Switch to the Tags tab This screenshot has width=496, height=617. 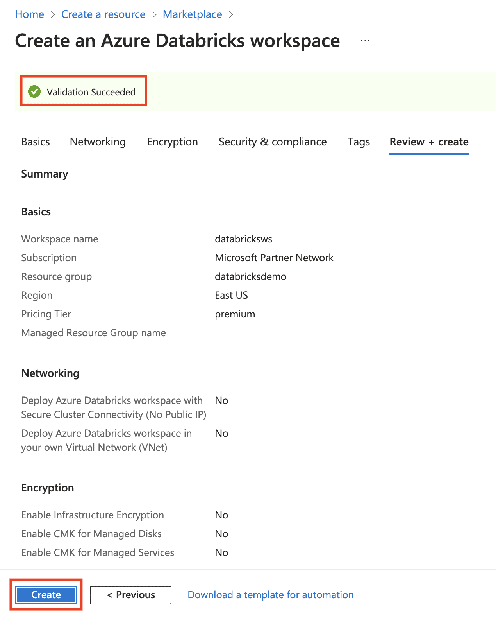(x=359, y=142)
